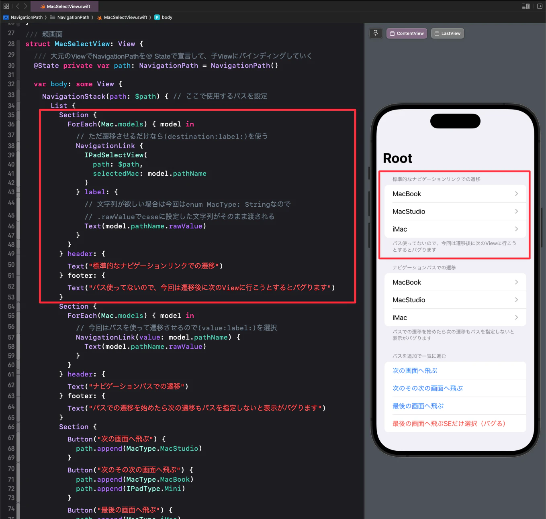Select the MacSelectView.swift editor tab
Image resolution: width=546 pixels, height=519 pixels.
65,6
